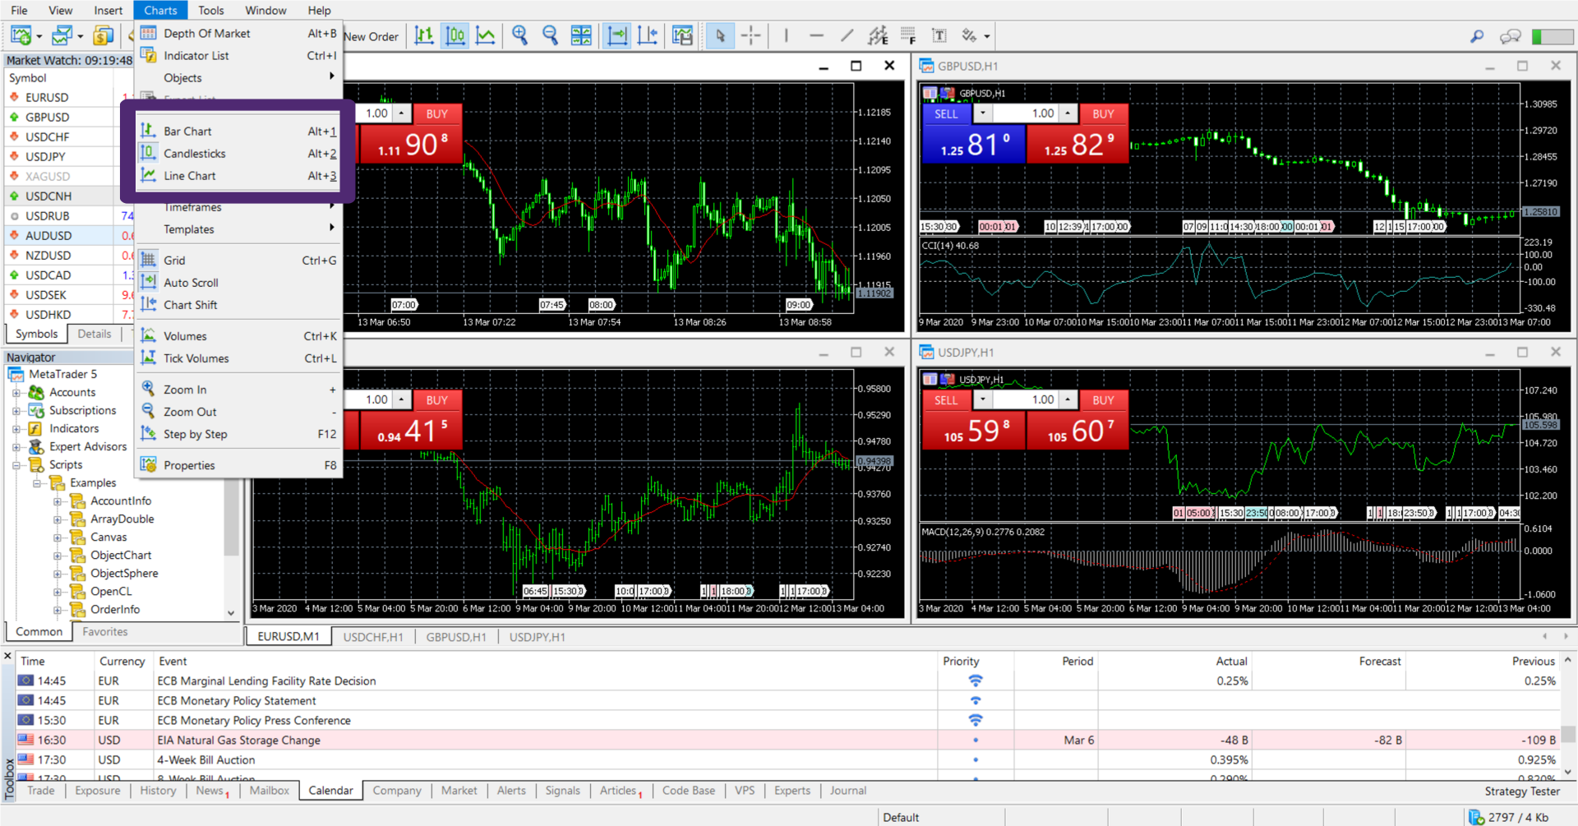The image size is (1578, 826).
Task: Toggle Auto Scroll in Charts menu
Action: tap(191, 283)
